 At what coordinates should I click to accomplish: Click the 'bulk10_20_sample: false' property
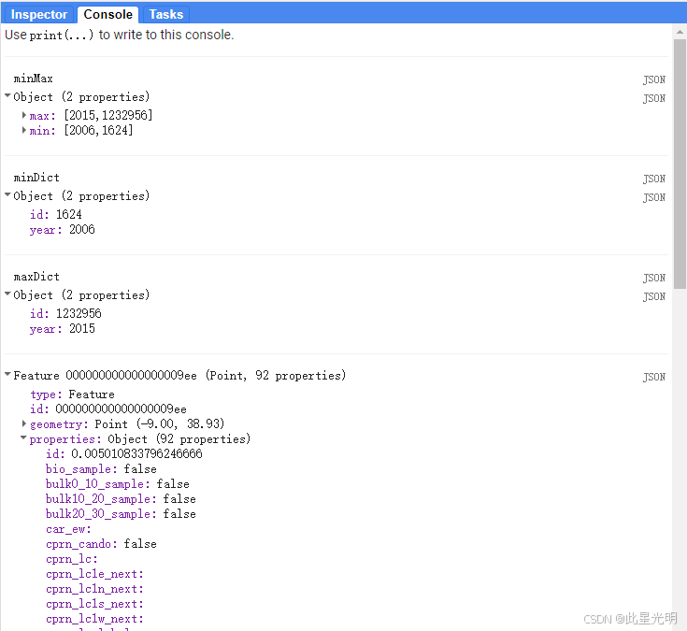coord(121,498)
